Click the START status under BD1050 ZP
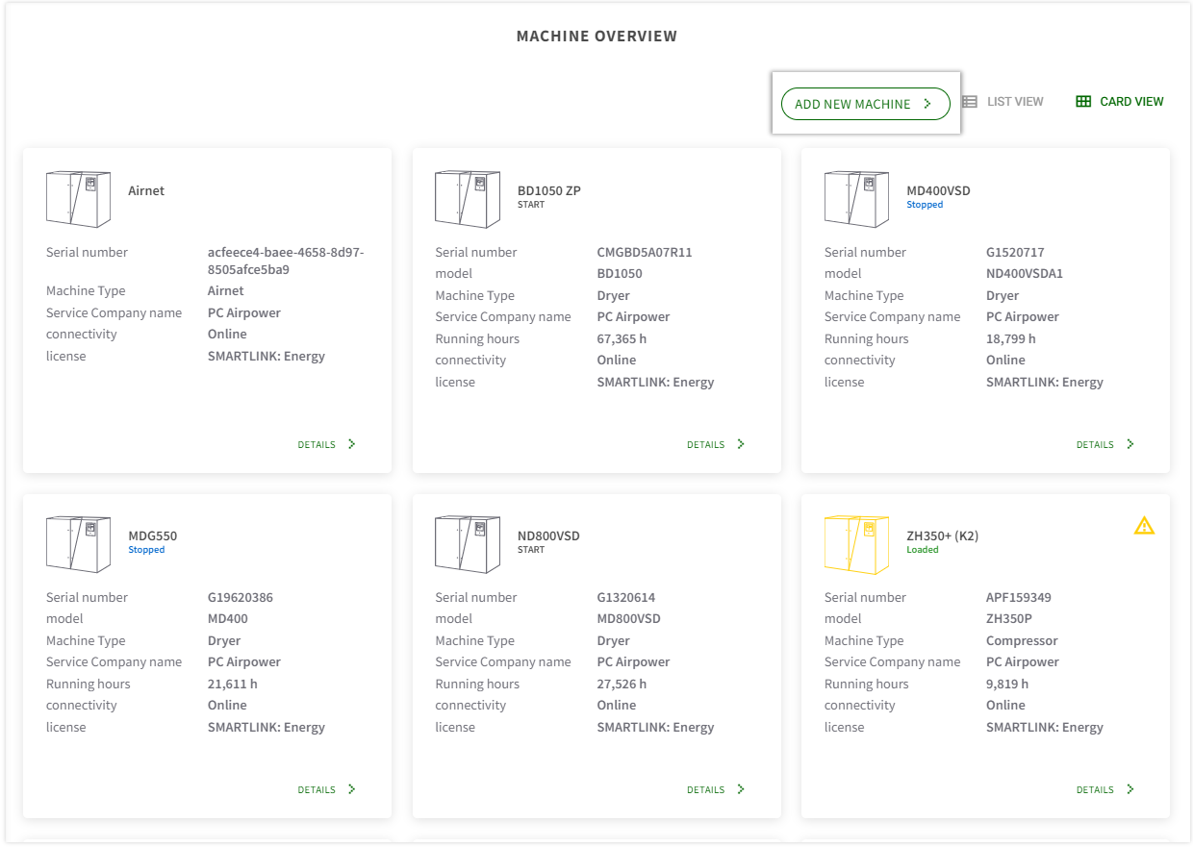1193x847 pixels. (x=531, y=205)
